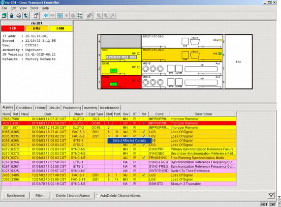This screenshot has height=207, width=281.
Task: Switch to the Conditions tab
Action: coord(24,108)
